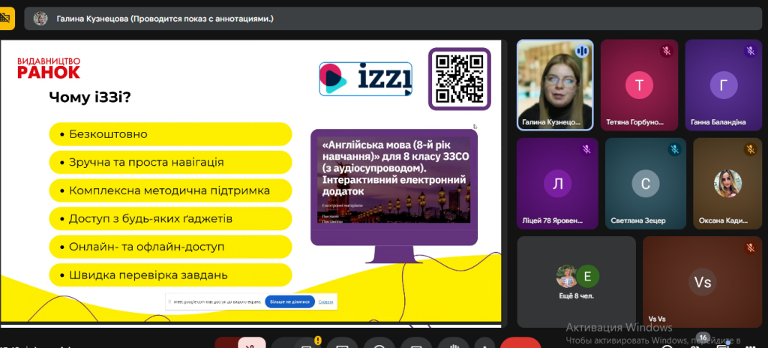Click the audio activity indicator on Галина's video
The height and width of the screenshot is (348, 768).
click(581, 51)
